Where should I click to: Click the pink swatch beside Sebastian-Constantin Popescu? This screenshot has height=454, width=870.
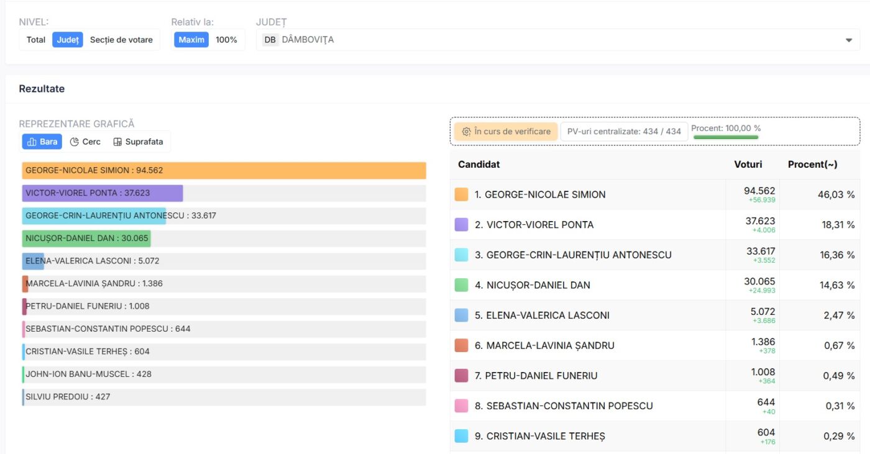click(x=461, y=406)
